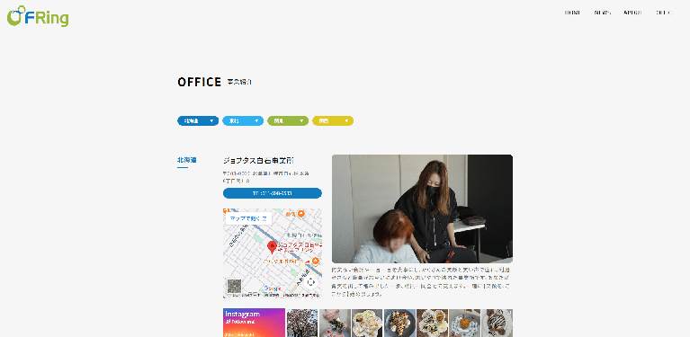Open the map in Google Maps
Screen dimensions: 690x337
coord(248,218)
